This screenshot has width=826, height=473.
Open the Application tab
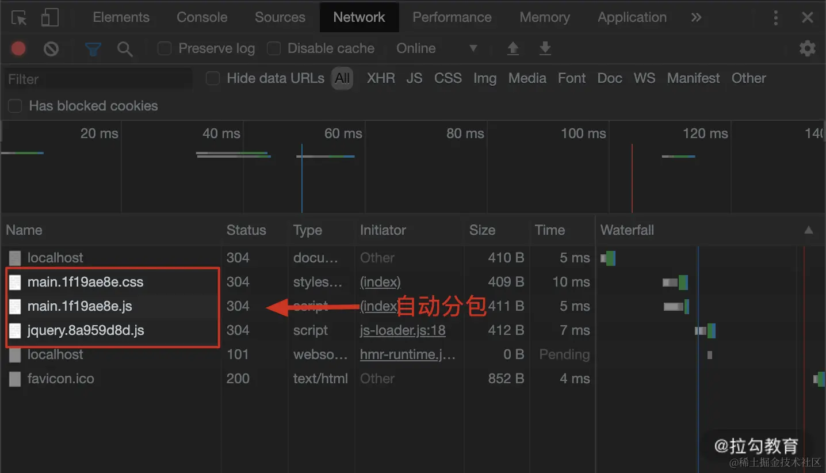[632, 17]
